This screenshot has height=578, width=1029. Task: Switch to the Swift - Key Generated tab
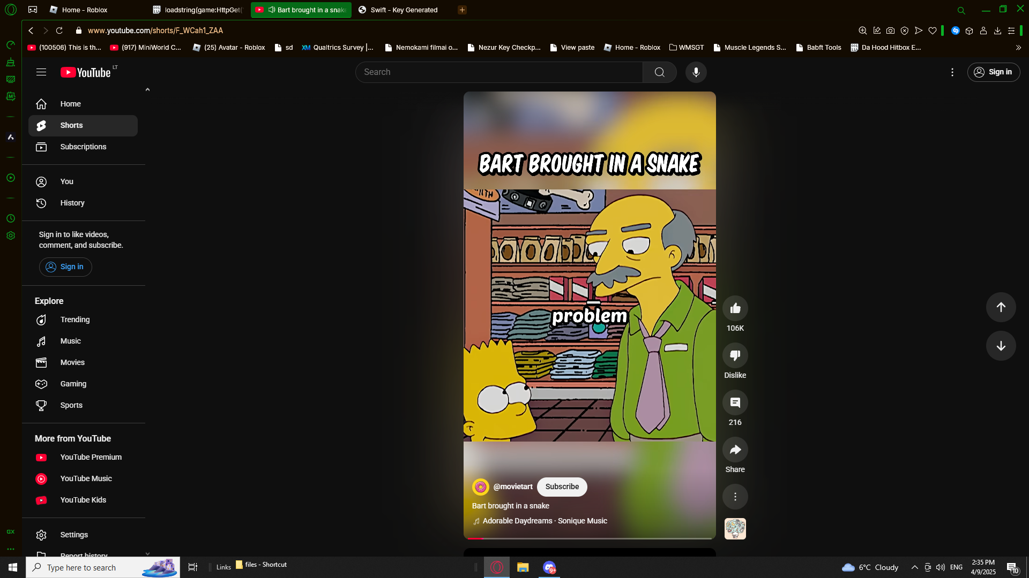pos(402,10)
